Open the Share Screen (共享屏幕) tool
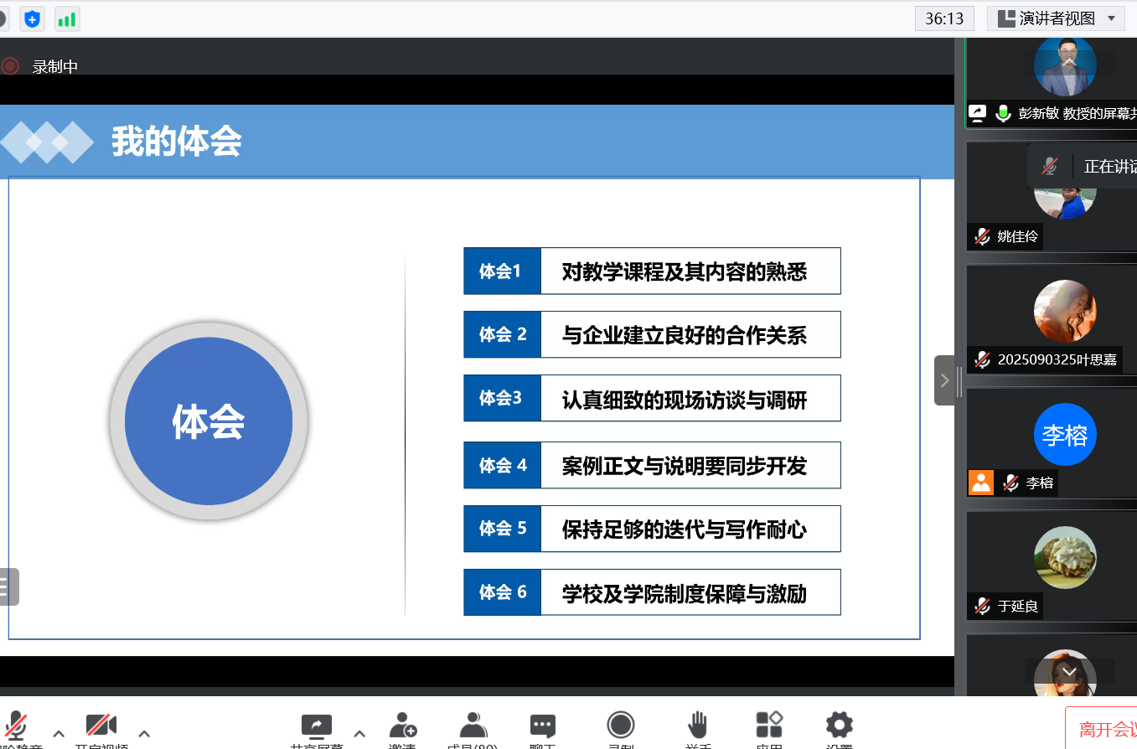This screenshot has height=749, width=1137. 317,726
